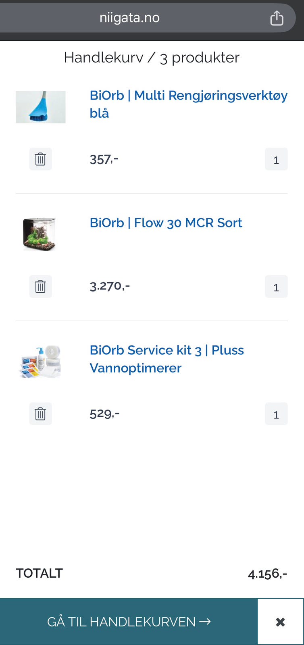Image resolution: width=304 pixels, height=645 pixels.
Task: Click the 529,- price of Service kit
Action: (x=104, y=414)
